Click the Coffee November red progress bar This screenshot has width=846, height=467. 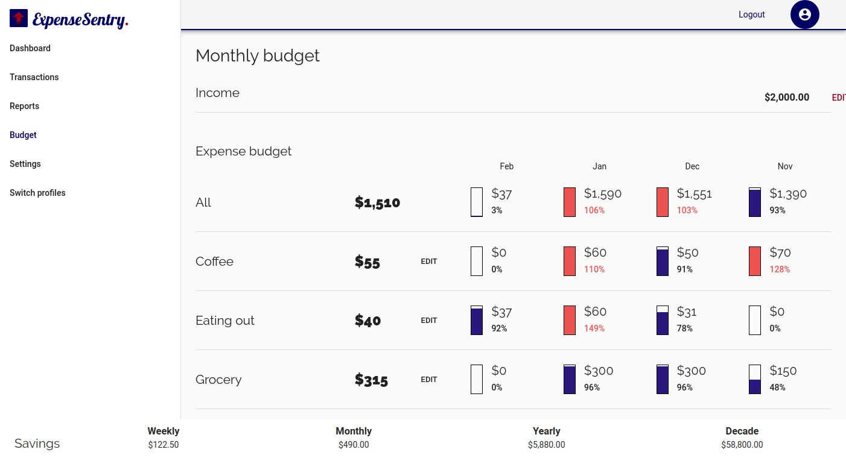pyautogui.click(x=755, y=262)
